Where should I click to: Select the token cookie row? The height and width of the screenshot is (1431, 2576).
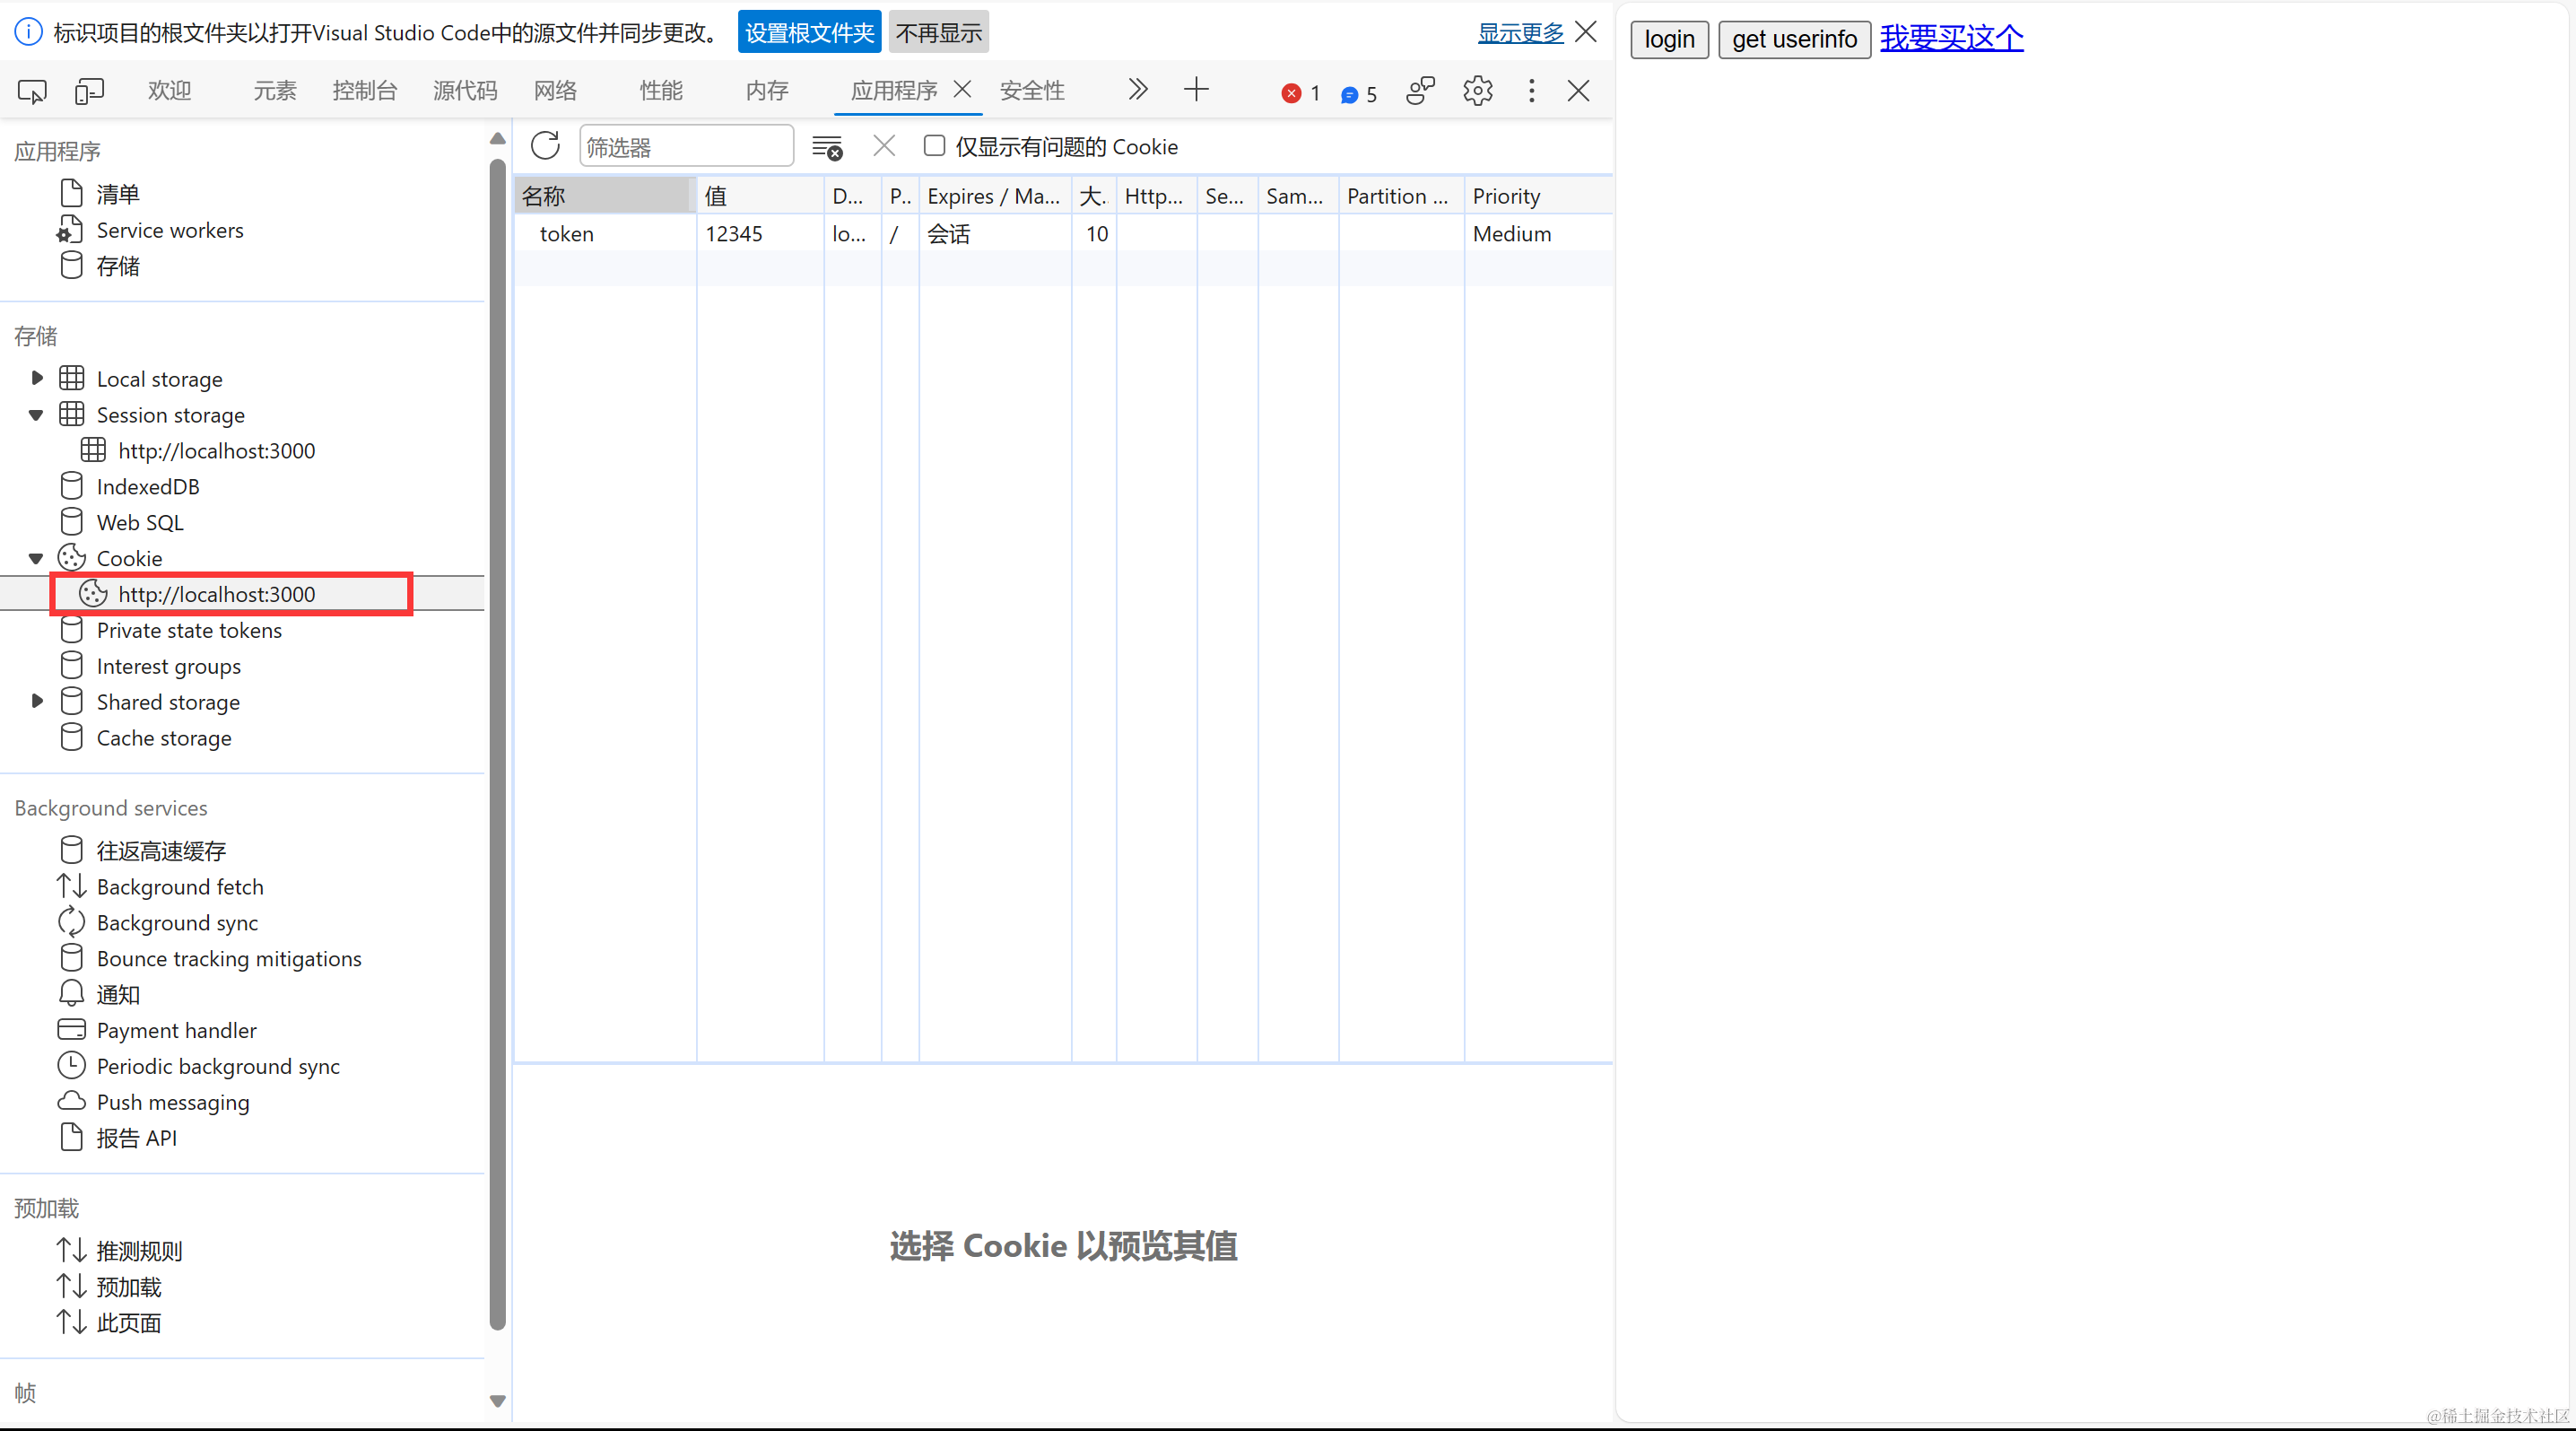pos(1063,233)
